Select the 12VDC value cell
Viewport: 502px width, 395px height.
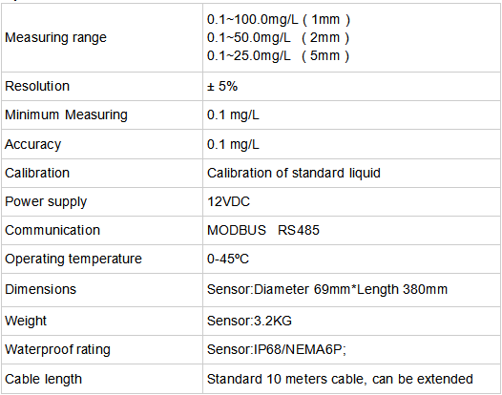[x=351, y=201]
